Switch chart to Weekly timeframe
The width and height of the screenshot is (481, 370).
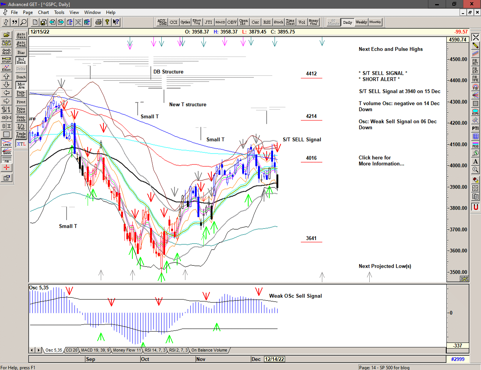pyautogui.click(x=361, y=22)
